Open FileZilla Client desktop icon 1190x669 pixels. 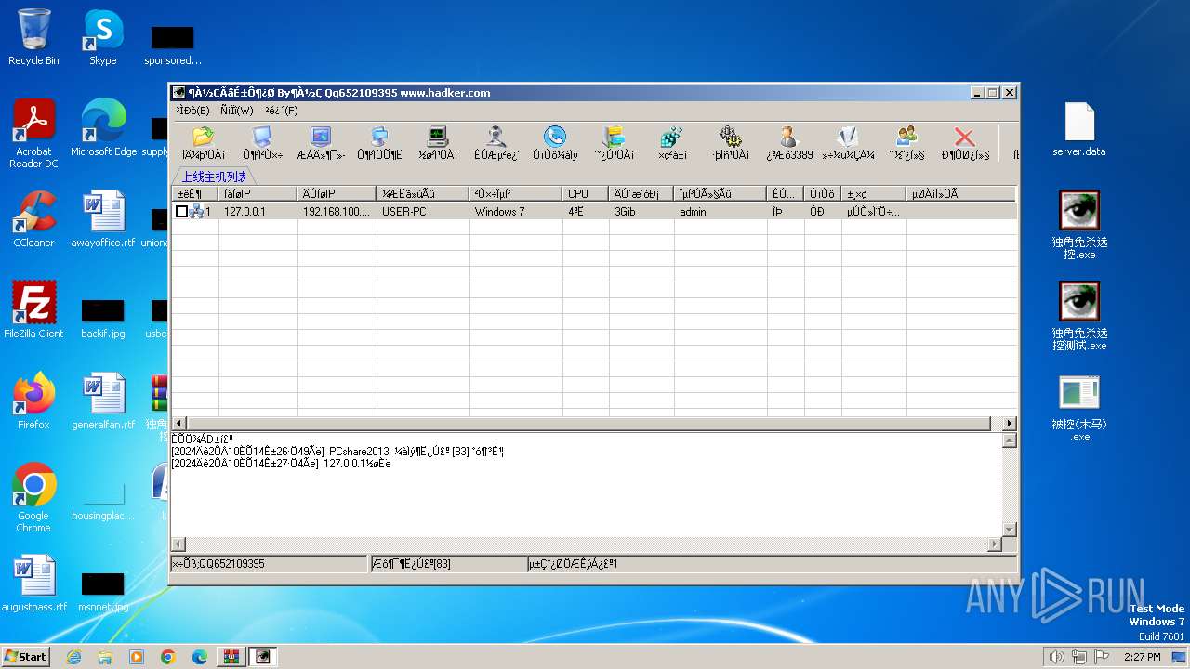(x=33, y=310)
